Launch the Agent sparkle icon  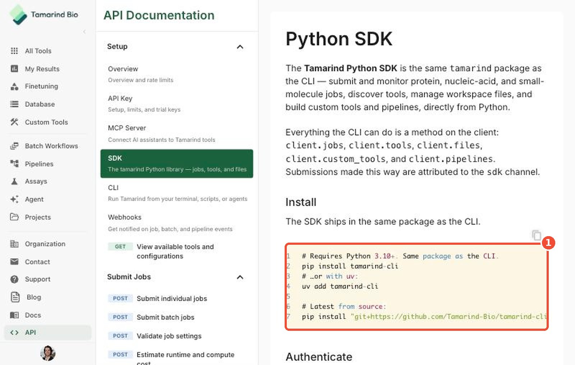tap(14, 199)
